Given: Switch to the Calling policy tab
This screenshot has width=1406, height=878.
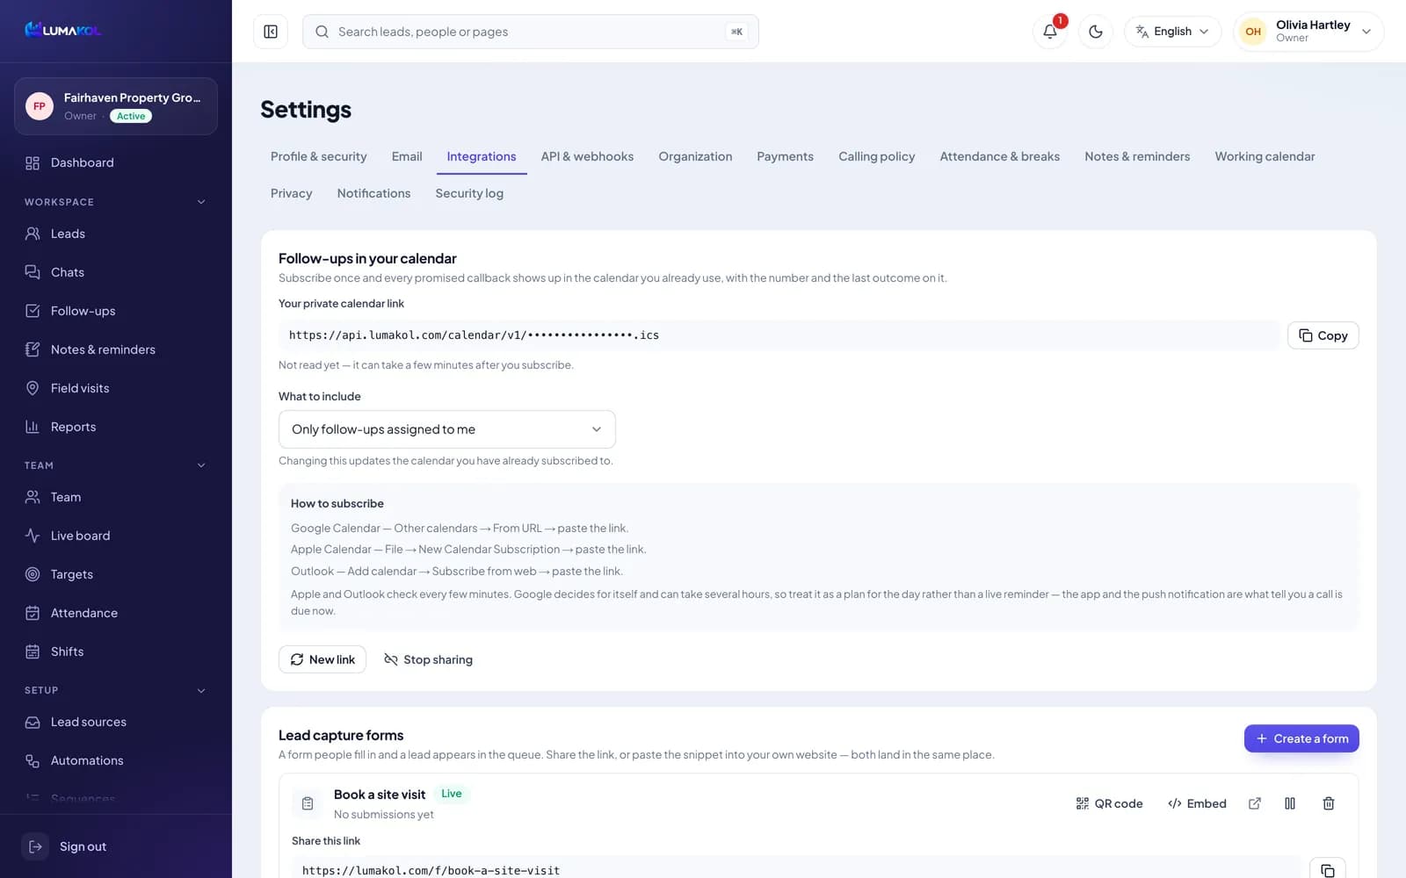Looking at the screenshot, I should pyautogui.click(x=876, y=156).
